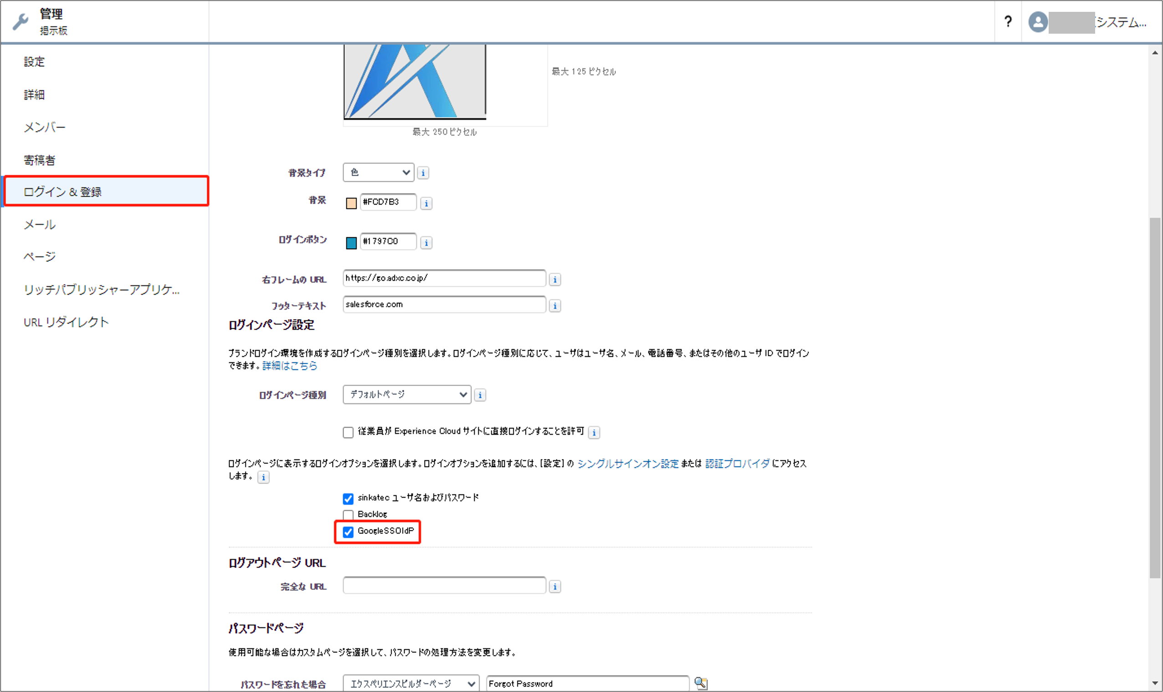
Task: Click lookup magnifier icon beside Forgot Password
Action: 700,683
